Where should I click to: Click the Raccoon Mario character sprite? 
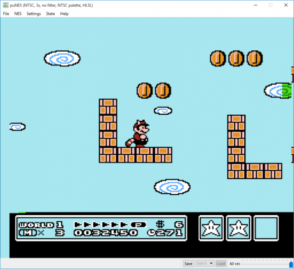point(138,134)
